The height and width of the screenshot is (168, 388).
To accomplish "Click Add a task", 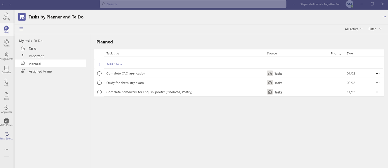I will coord(114,64).
